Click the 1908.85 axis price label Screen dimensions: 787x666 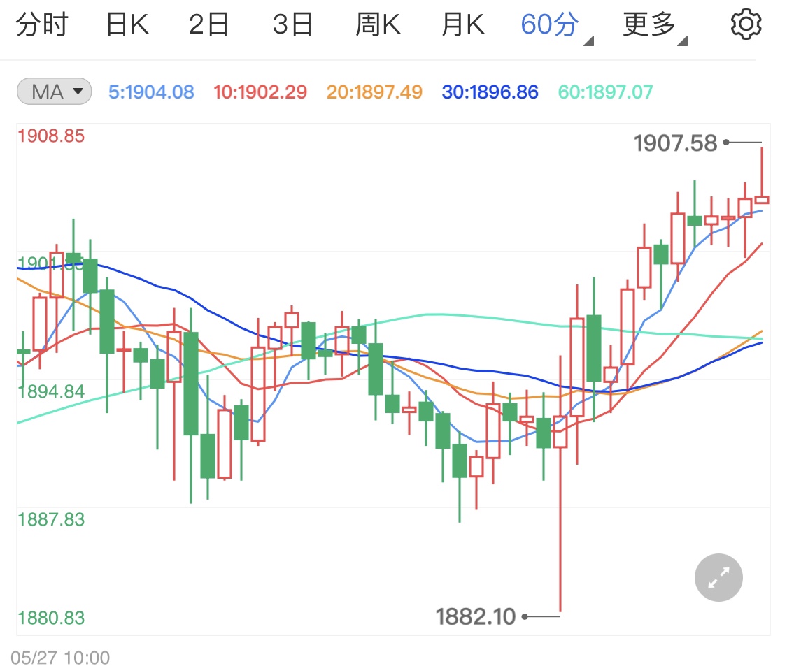51,136
